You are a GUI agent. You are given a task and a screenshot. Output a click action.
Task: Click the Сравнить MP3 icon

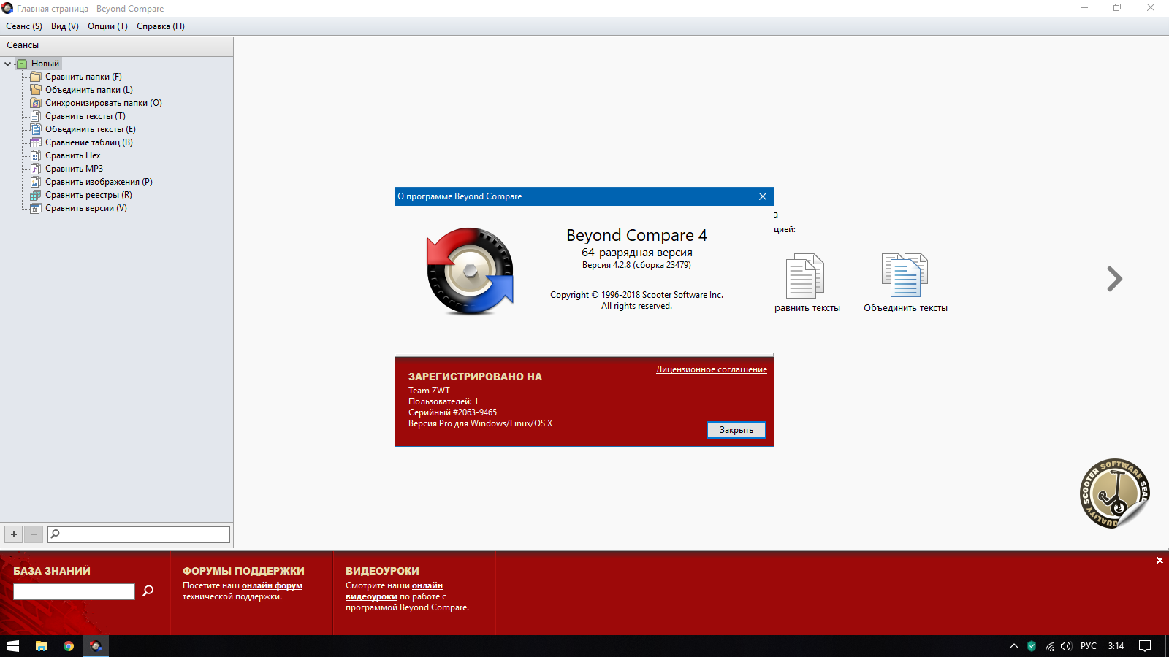point(35,169)
